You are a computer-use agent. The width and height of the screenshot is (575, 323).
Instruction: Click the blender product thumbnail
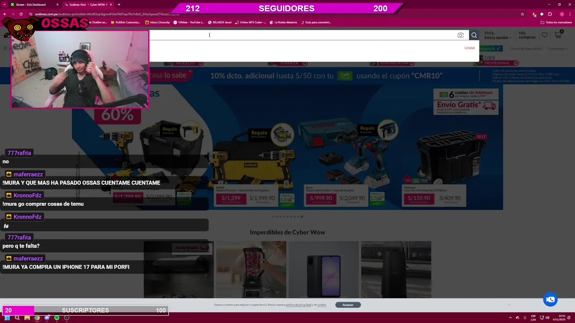click(x=251, y=269)
